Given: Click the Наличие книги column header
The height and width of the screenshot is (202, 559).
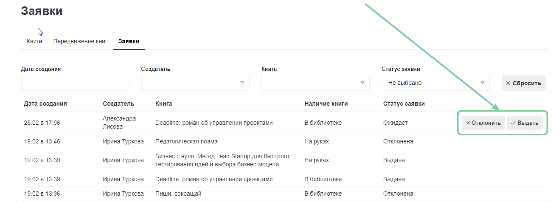Looking at the screenshot, I should 326,104.
